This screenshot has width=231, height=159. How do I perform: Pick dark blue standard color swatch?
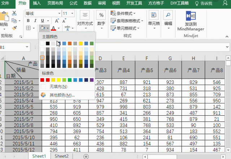tap(86, 80)
